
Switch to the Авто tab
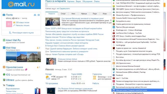tap(73, 14)
